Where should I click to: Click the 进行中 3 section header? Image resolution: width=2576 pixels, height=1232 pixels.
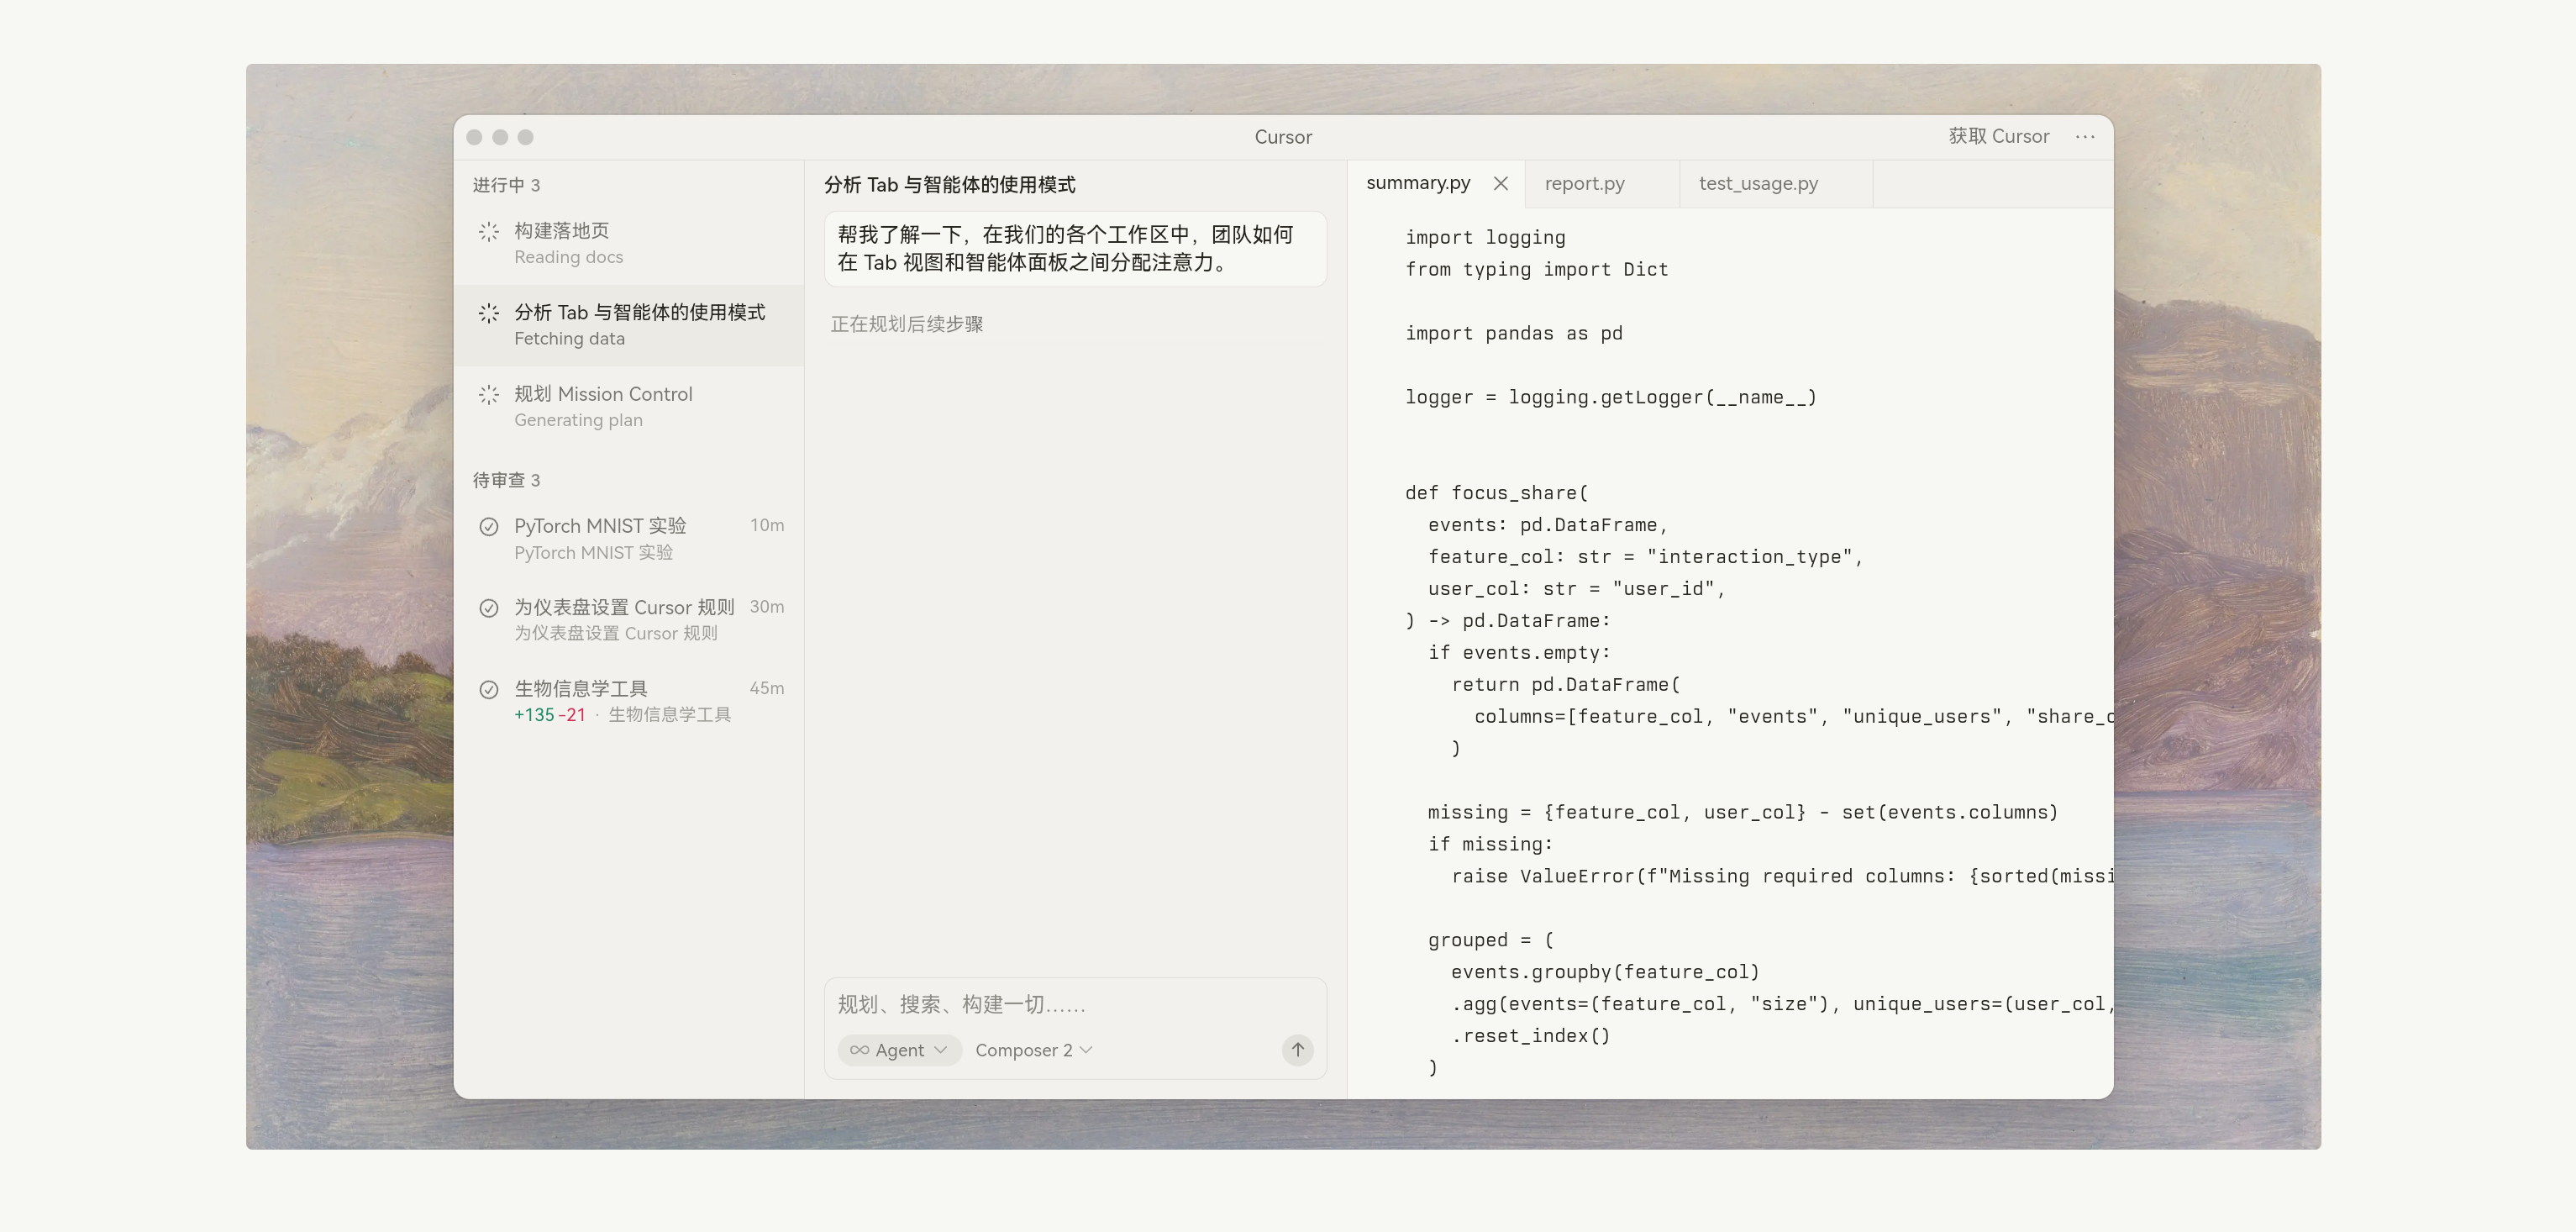tap(506, 186)
